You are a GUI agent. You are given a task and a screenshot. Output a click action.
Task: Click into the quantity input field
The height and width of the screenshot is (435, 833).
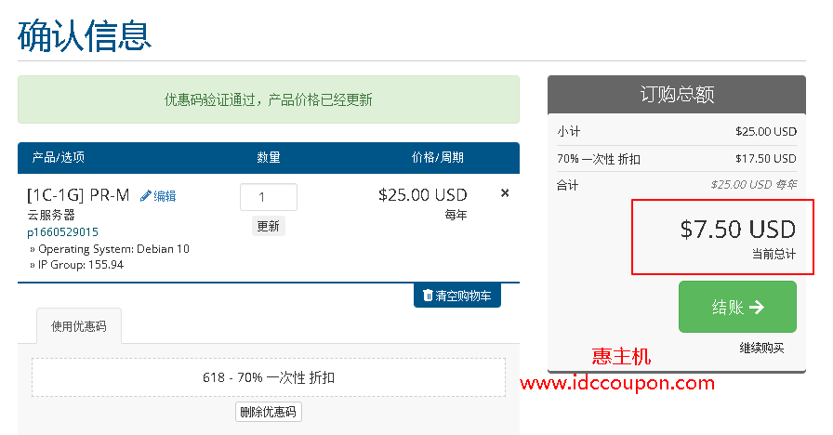click(269, 197)
